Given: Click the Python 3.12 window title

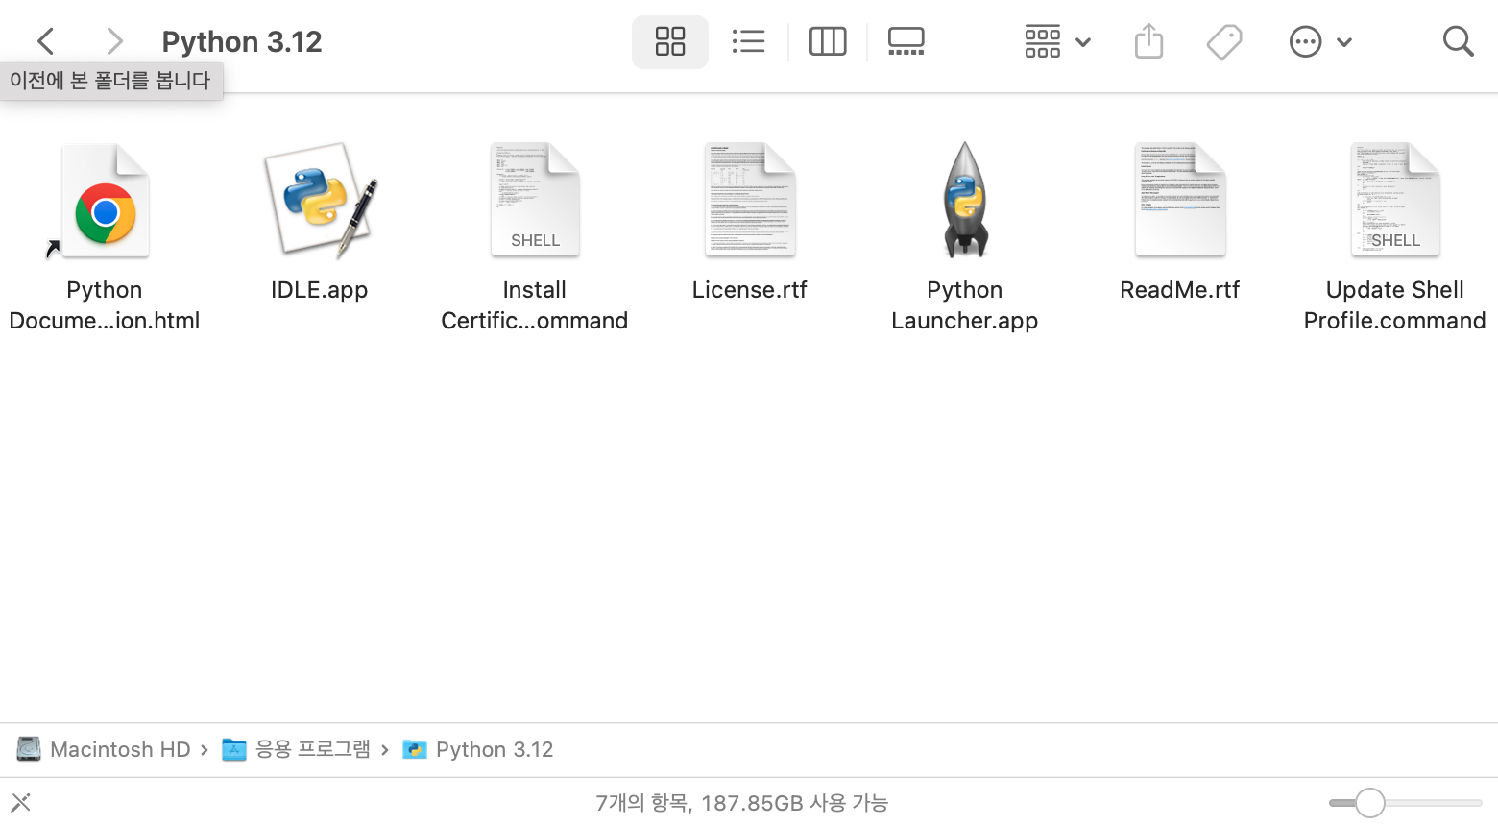Looking at the screenshot, I should coord(242,41).
